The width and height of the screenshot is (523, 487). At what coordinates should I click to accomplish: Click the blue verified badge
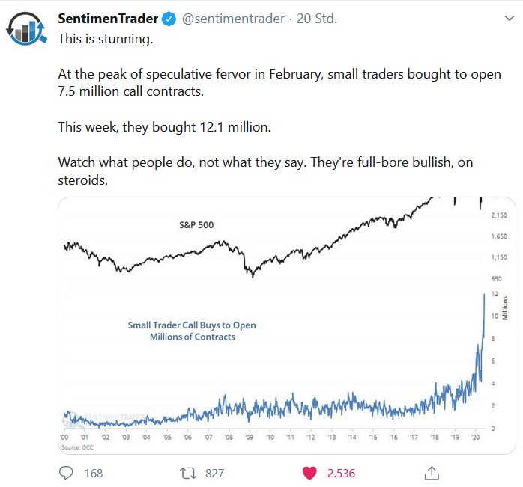tap(169, 19)
